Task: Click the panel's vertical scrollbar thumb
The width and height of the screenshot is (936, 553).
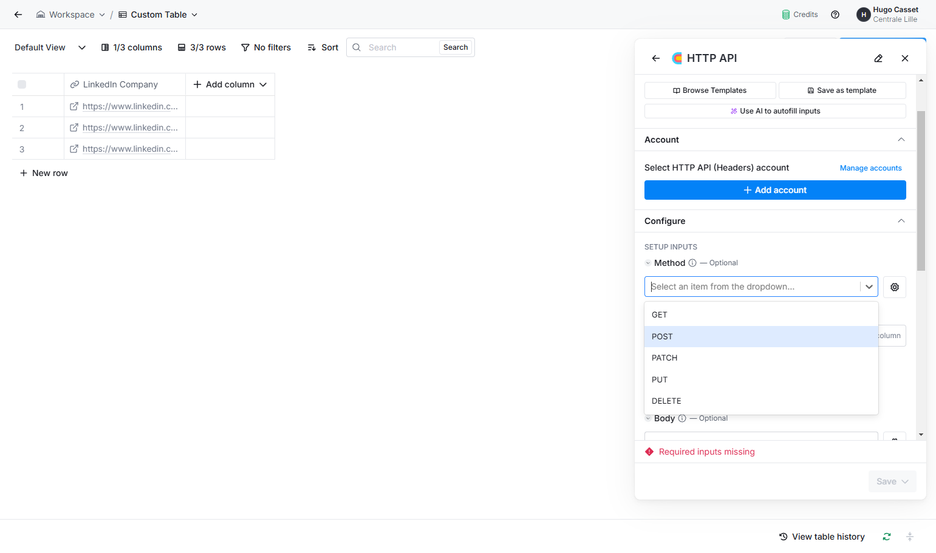Action: pyautogui.click(x=921, y=191)
